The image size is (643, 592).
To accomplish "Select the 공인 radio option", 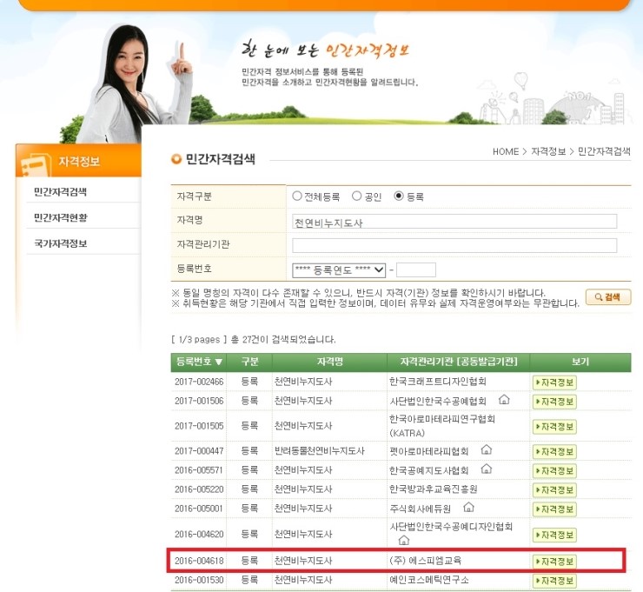I will click(357, 196).
